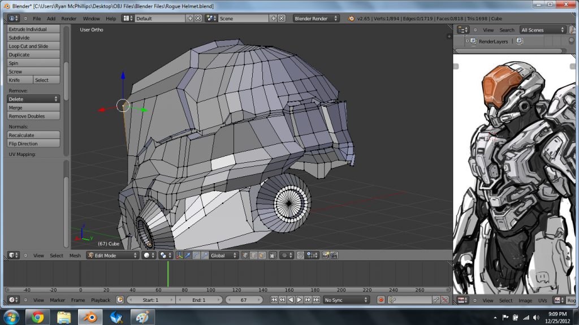Image resolution: width=579 pixels, height=325 pixels.
Task: Click Recalculate normals button
Action: coord(33,135)
